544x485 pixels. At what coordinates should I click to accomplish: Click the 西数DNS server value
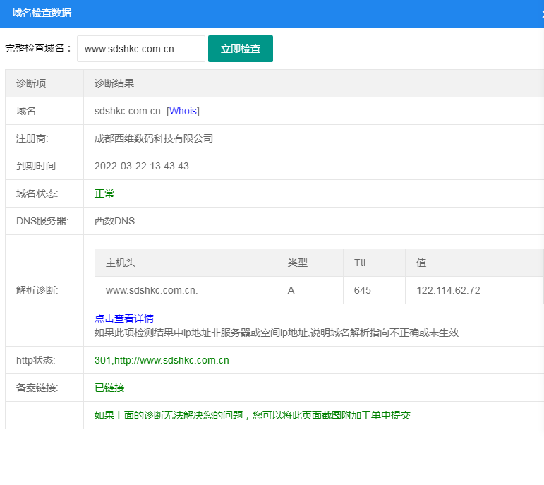114,221
